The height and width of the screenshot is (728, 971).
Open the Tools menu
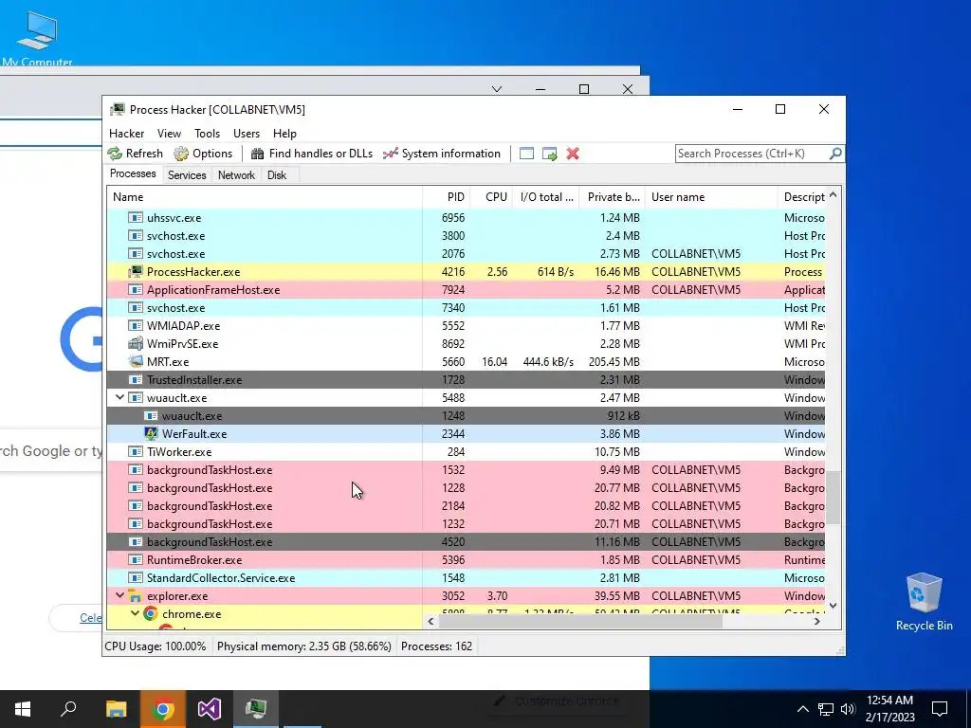pos(207,134)
